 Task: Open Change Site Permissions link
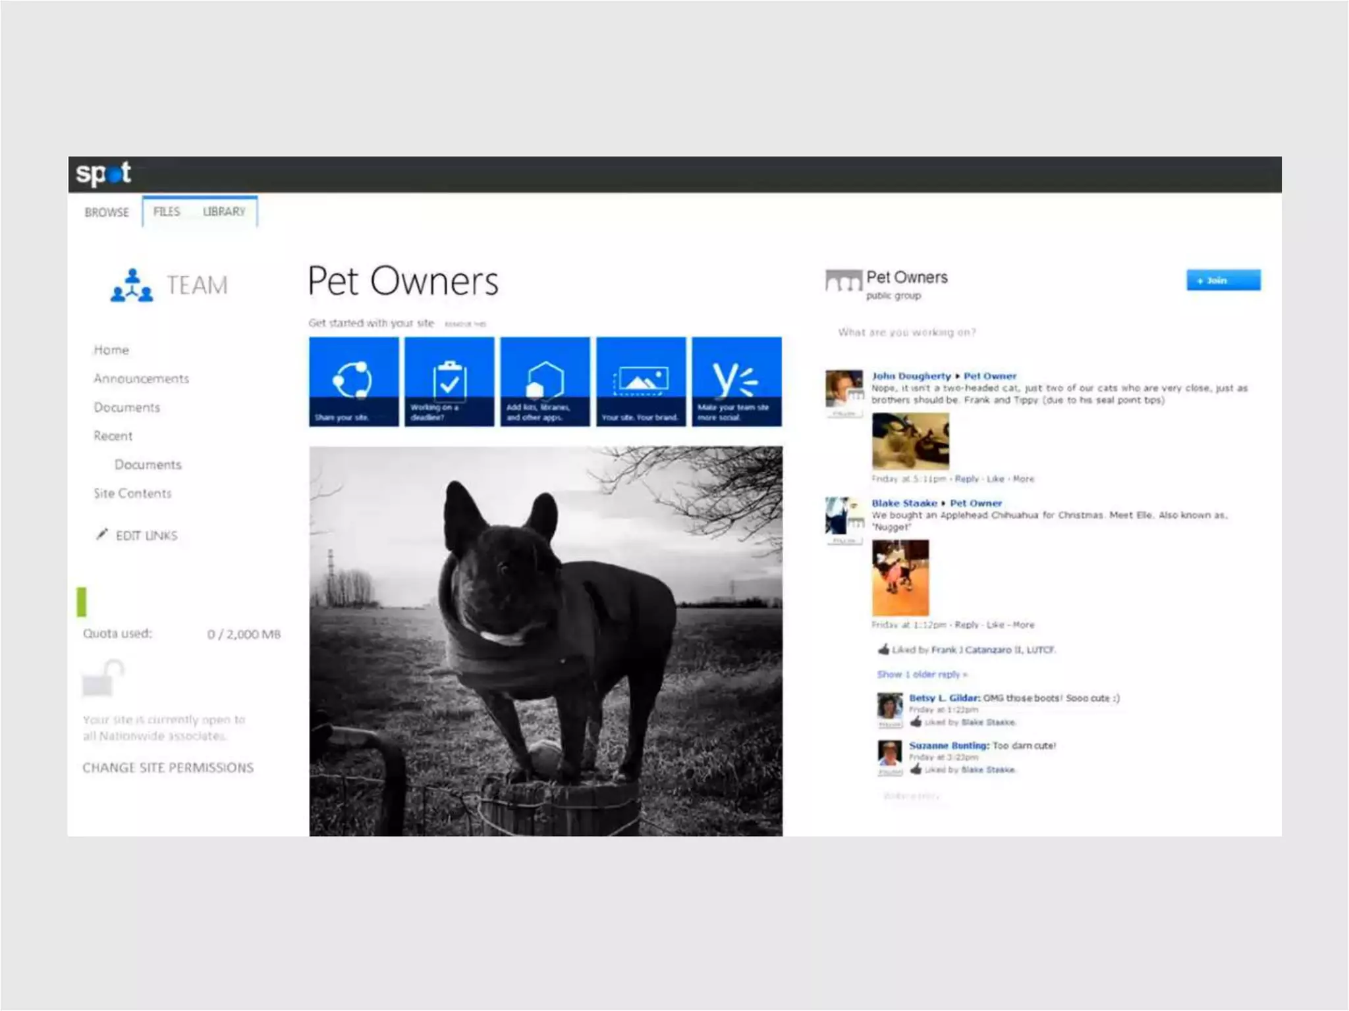168,767
